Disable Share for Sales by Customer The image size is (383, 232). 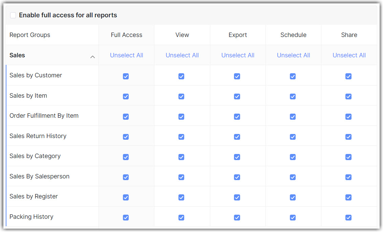[348, 76]
